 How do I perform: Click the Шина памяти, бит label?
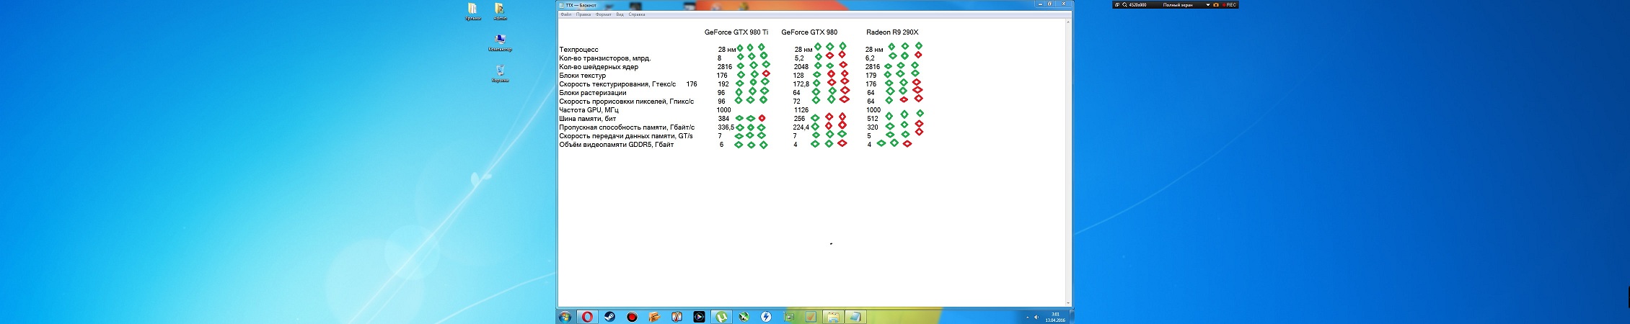587,119
